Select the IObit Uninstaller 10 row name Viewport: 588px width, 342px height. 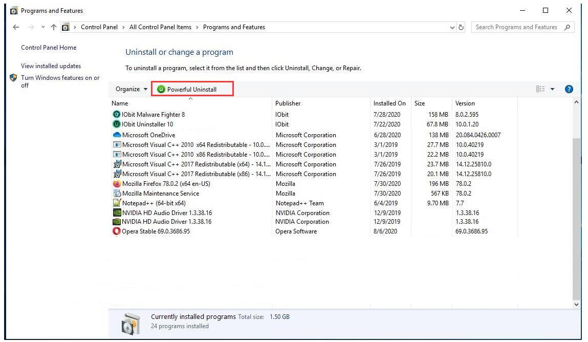tap(147, 124)
